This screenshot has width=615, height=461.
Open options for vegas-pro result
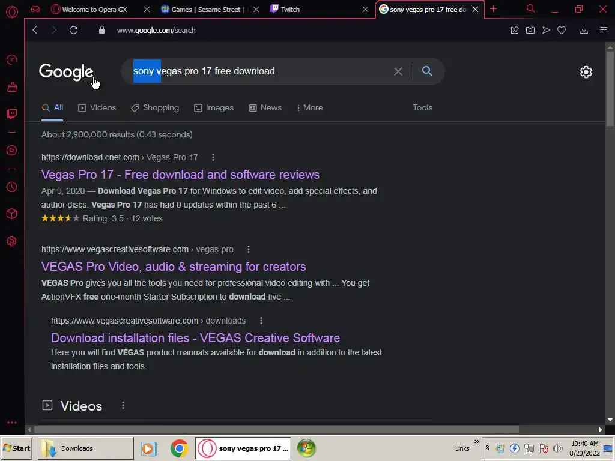(248, 249)
